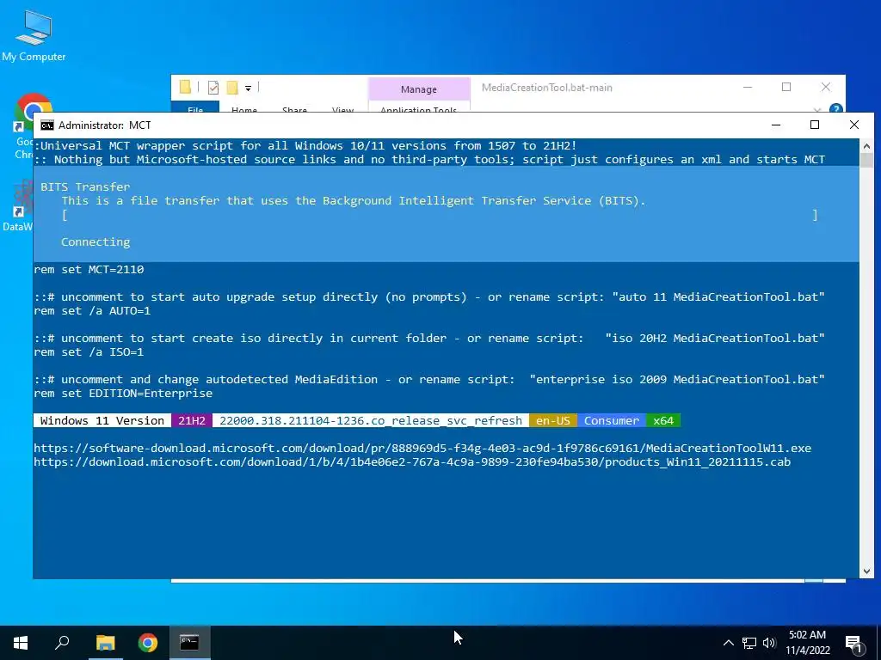This screenshot has height=660, width=881.
Task: Open the Explorer Share ribbon tab
Action: point(294,109)
